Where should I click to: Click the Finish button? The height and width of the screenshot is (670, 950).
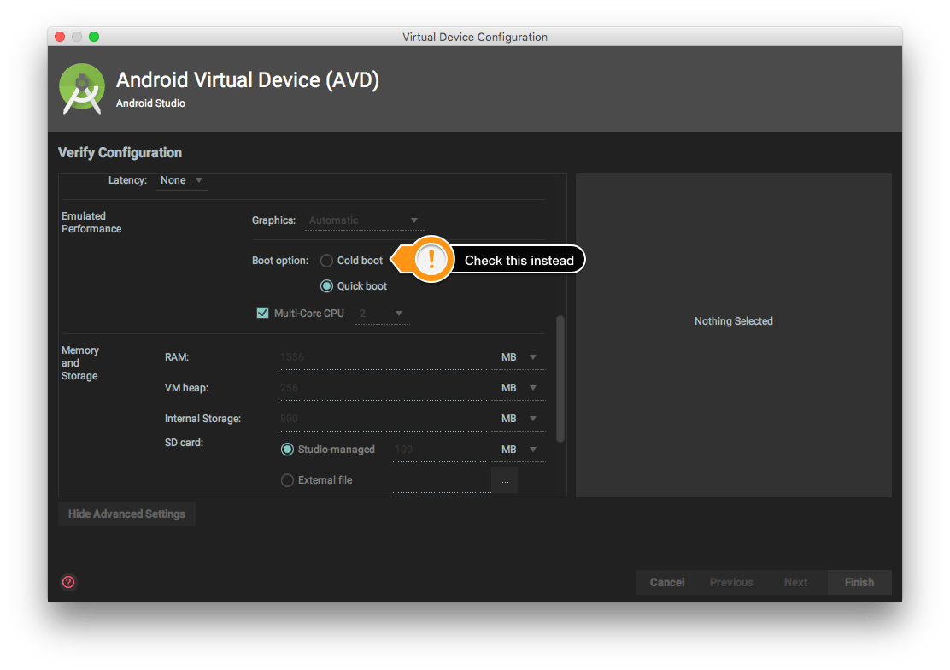(859, 582)
